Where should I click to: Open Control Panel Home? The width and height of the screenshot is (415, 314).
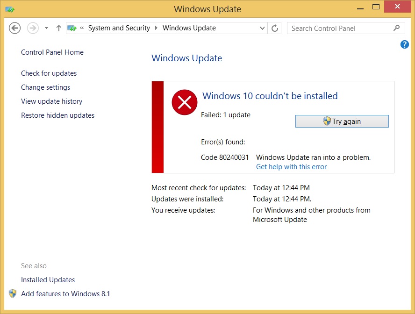pos(52,52)
